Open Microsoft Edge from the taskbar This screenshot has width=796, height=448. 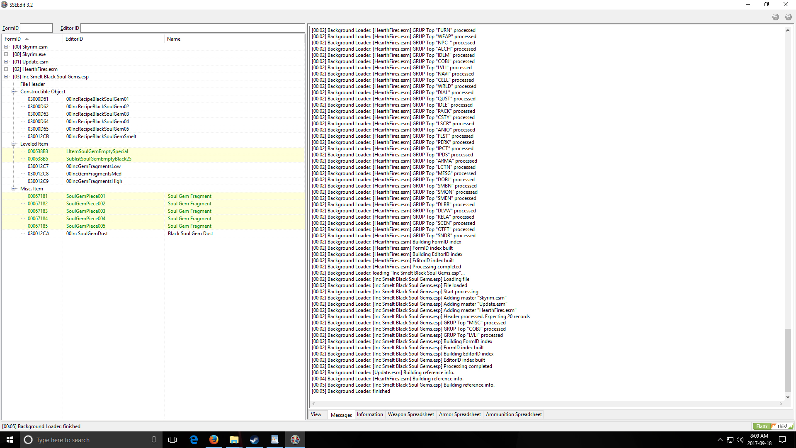point(194,440)
